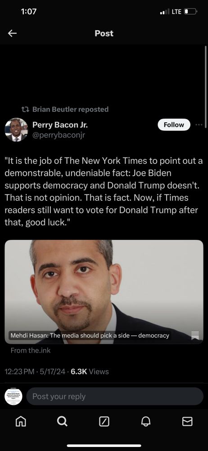
Task: Tap the 6.3K Views count
Action: coord(90,372)
